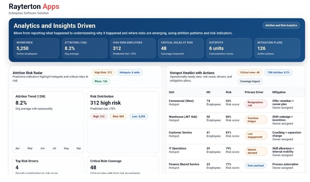Open the Workforce 5,250 stat card
The image size is (310, 182).
click(36, 48)
